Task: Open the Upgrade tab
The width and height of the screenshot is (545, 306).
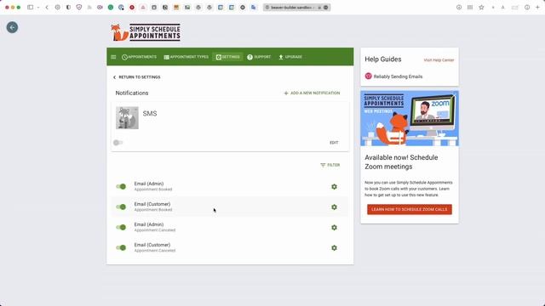Action: tap(290, 57)
